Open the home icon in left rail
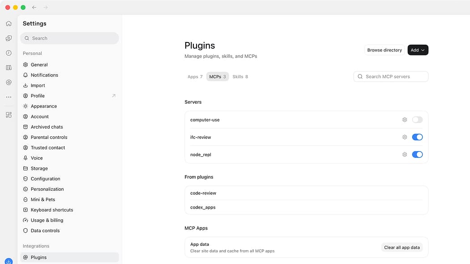Image resolution: width=470 pixels, height=264 pixels. click(9, 23)
